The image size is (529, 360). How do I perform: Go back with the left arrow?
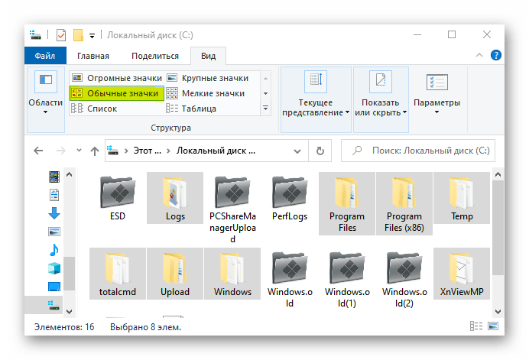coord(38,151)
